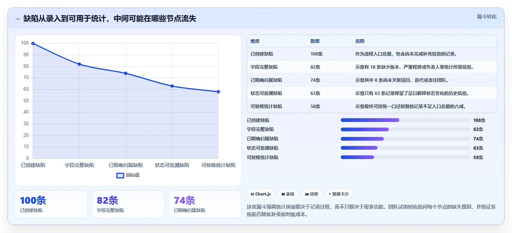Select the 已明确归属缺陷 cell in the table
The image size is (512, 233).
(266, 80)
